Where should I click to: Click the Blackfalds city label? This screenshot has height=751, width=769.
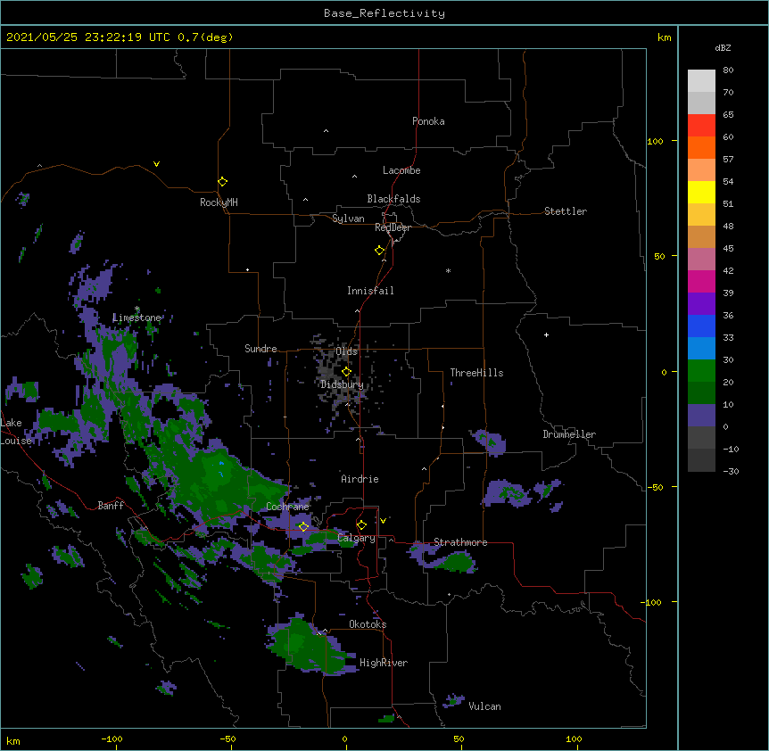point(393,199)
